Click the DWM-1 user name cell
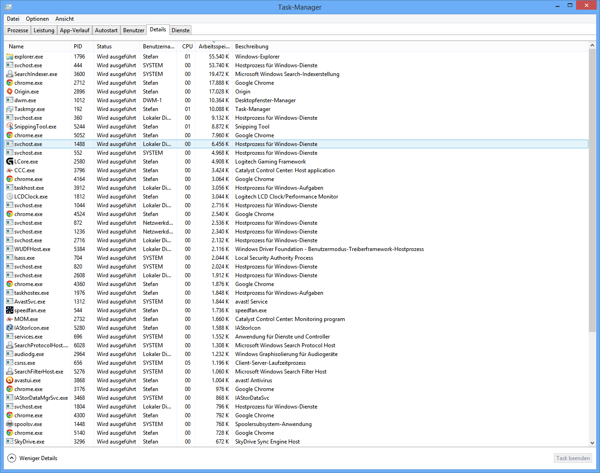The height and width of the screenshot is (473, 600). [152, 100]
